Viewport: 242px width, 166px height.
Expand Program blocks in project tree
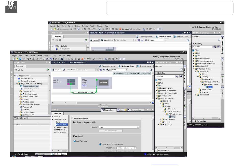pos(19,91)
